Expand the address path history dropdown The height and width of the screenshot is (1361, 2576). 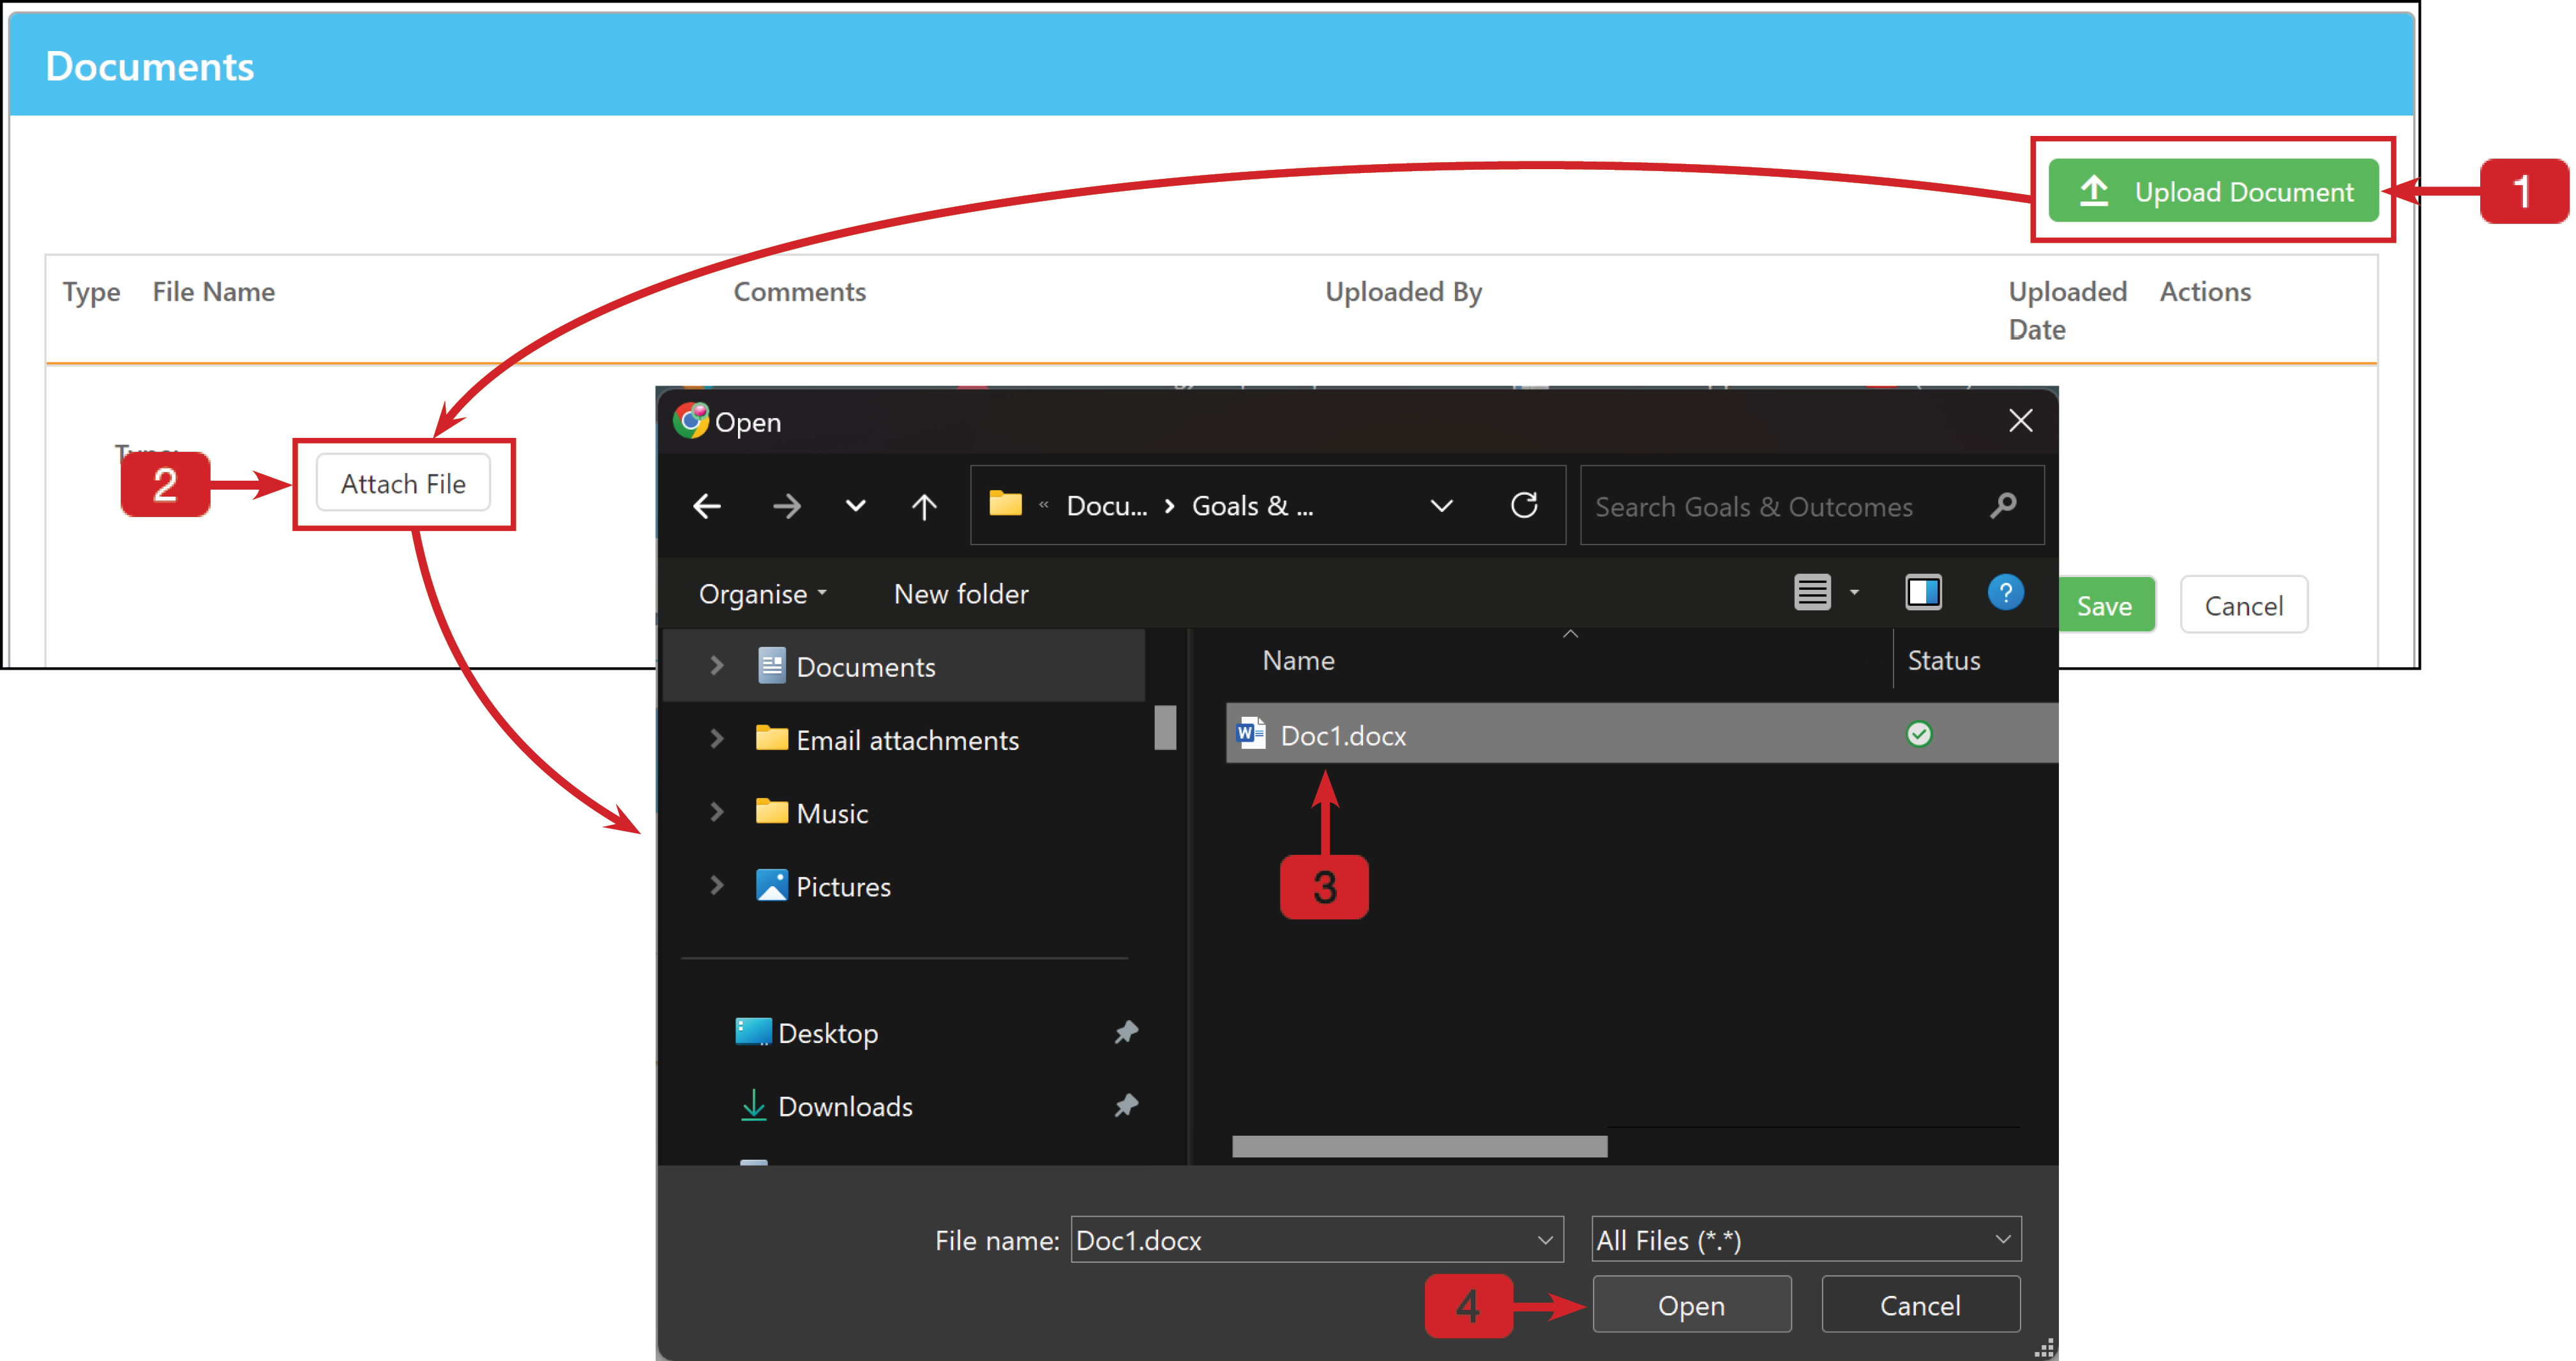pyautogui.click(x=1441, y=506)
